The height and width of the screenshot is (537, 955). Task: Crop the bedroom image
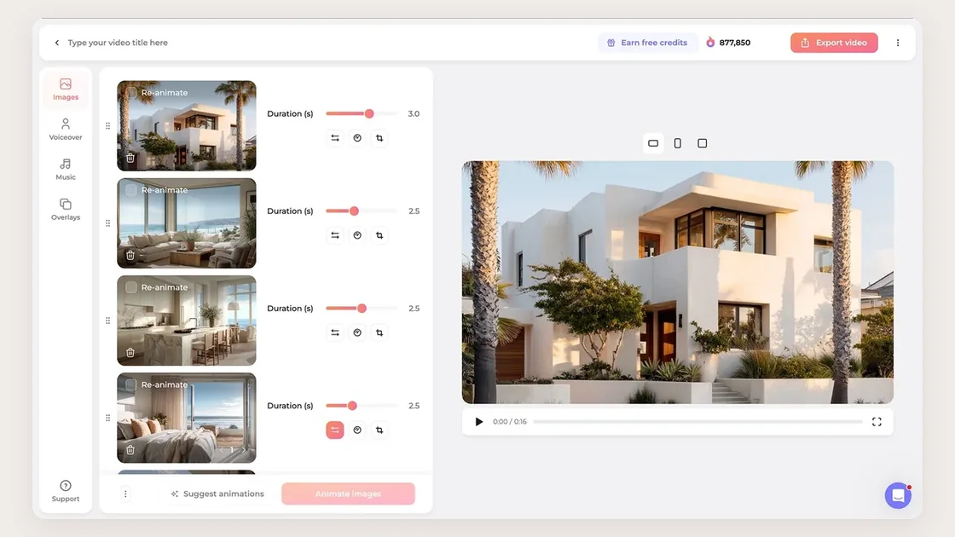(379, 430)
